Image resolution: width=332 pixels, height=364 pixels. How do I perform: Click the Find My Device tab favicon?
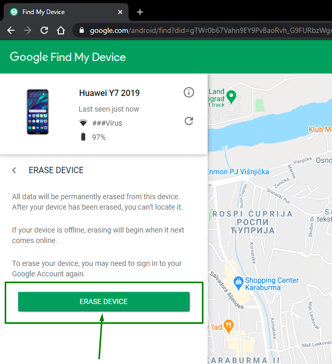tap(14, 12)
